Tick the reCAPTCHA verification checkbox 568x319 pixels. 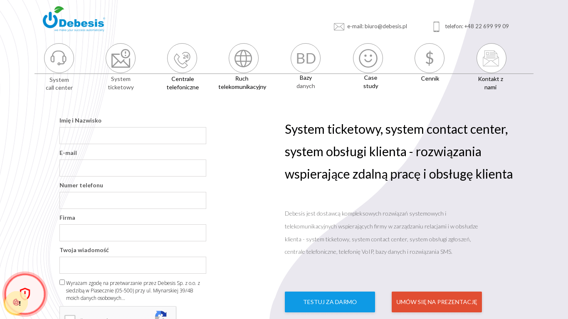[69, 317]
